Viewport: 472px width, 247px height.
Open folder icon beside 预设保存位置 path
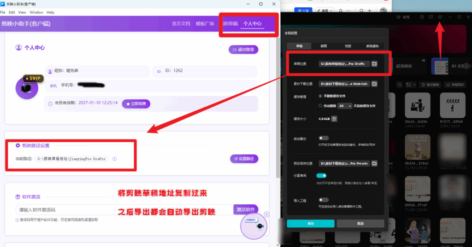pos(374,163)
